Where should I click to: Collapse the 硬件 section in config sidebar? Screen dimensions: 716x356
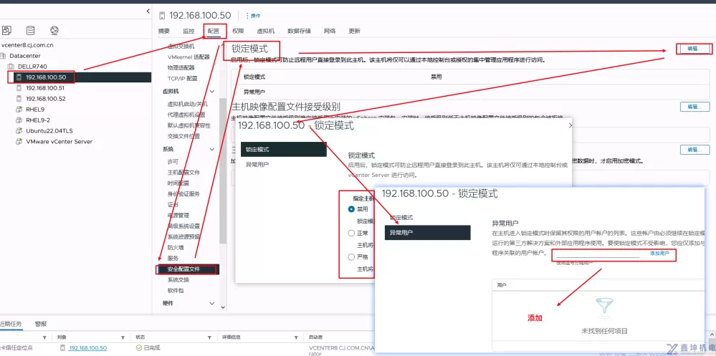coord(212,303)
